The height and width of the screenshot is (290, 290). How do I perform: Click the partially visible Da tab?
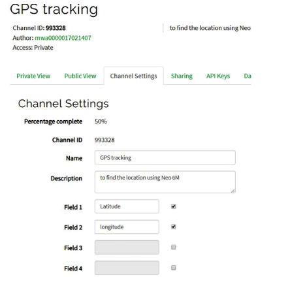(x=248, y=76)
